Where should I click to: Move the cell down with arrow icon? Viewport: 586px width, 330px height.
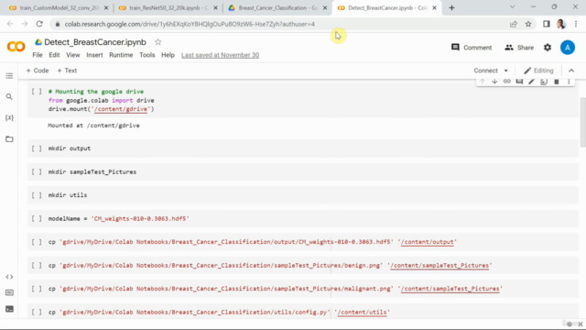[494, 82]
